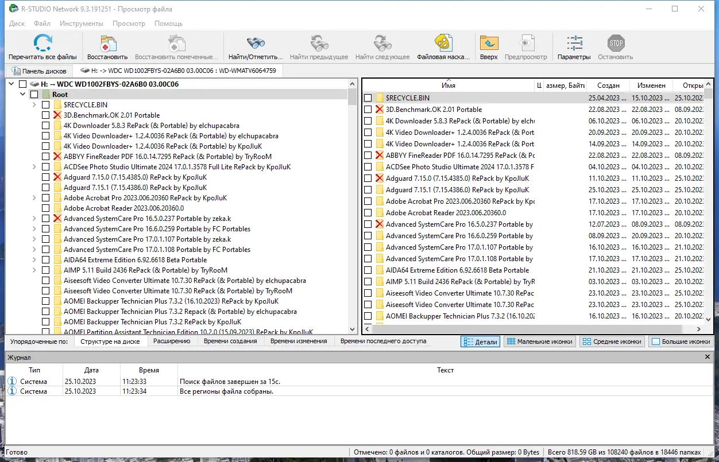Open the Просмотр menu
Screen dimensions: 719x462
click(129, 24)
